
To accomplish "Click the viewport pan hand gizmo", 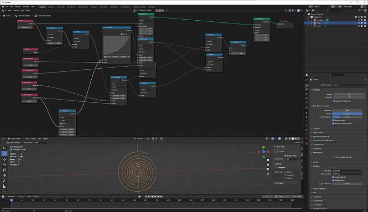I will point(268,165).
